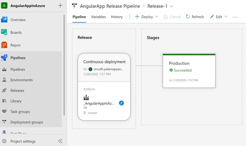
Task: Open the more actions ellipsis menu
Action: pyautogui.click(x=235, y=17)
